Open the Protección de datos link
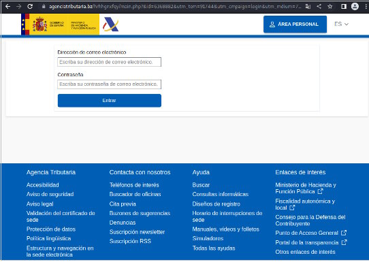The width and height of the screenshot is (369, 262). [51, 229]
